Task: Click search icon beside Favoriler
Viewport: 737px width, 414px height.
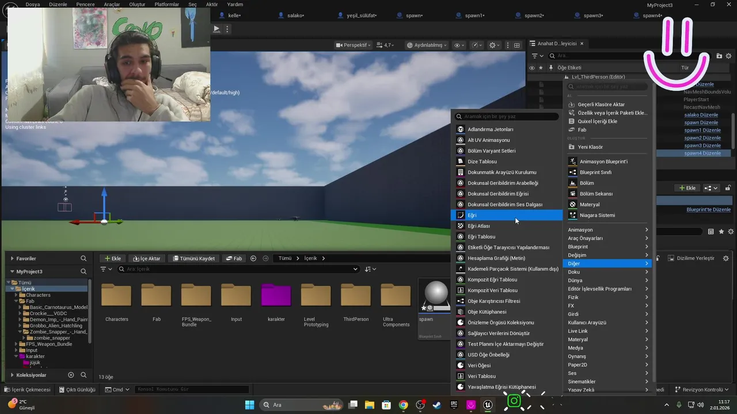Action: [x=83, y=259]
